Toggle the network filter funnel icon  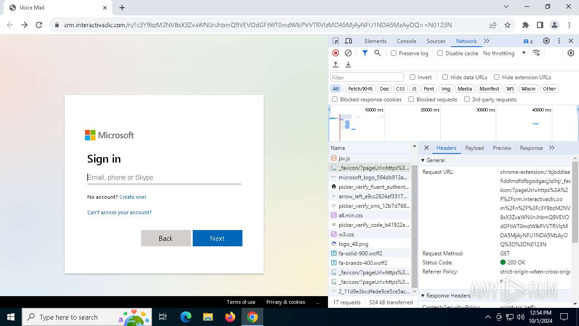click(x=365, y=53)
